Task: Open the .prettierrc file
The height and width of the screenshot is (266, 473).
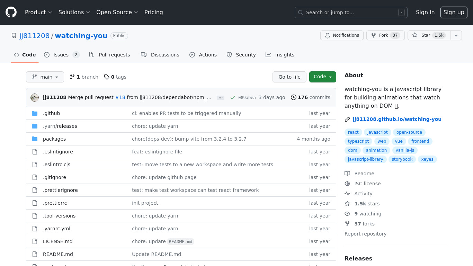Action: click(55, 203)
